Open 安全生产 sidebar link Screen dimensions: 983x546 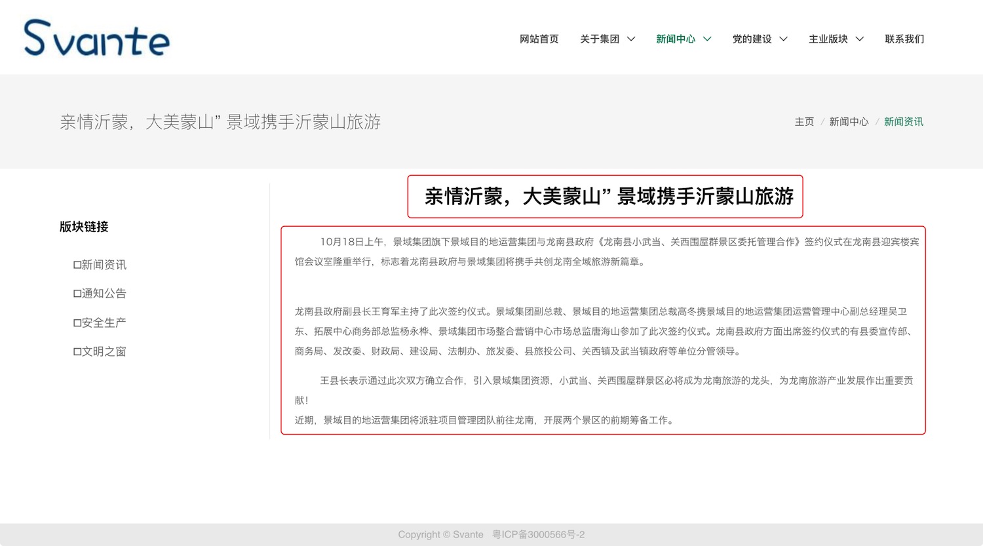tap(100, 322)
